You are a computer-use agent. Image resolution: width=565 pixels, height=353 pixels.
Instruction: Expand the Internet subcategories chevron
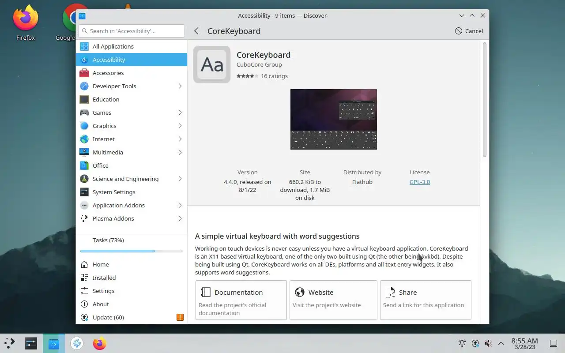[180, 139]
